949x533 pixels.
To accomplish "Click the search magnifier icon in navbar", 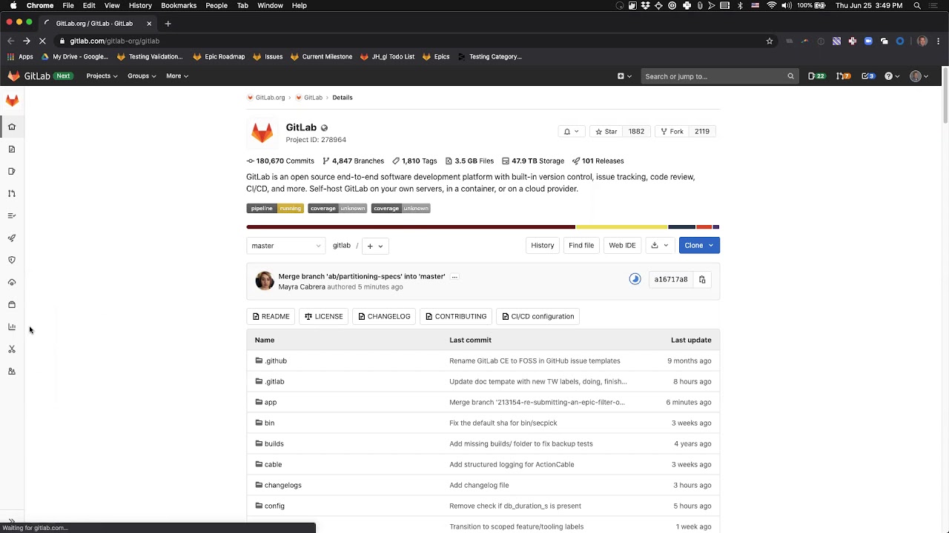I will point(790,76).
